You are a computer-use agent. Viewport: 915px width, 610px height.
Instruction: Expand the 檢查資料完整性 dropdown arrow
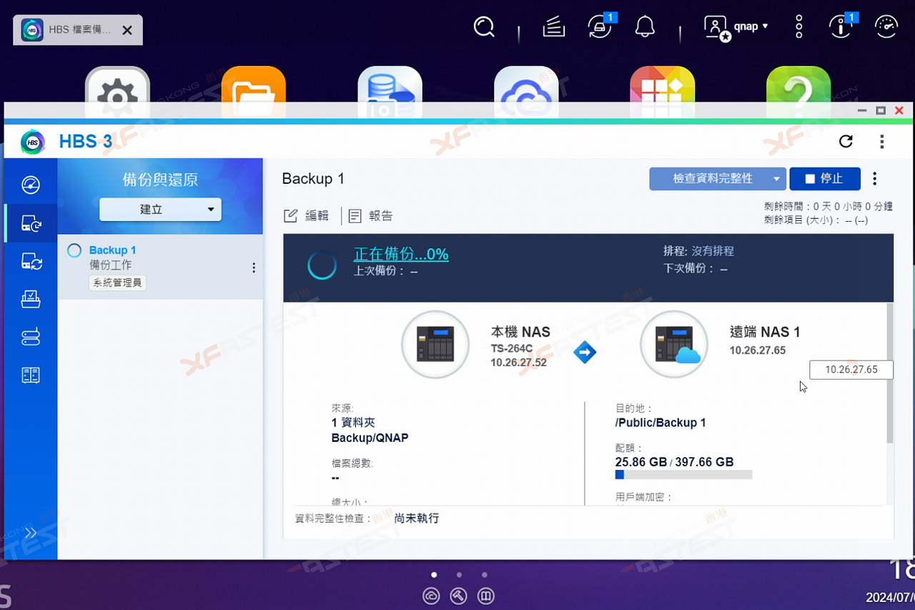(x=778, y=179)
